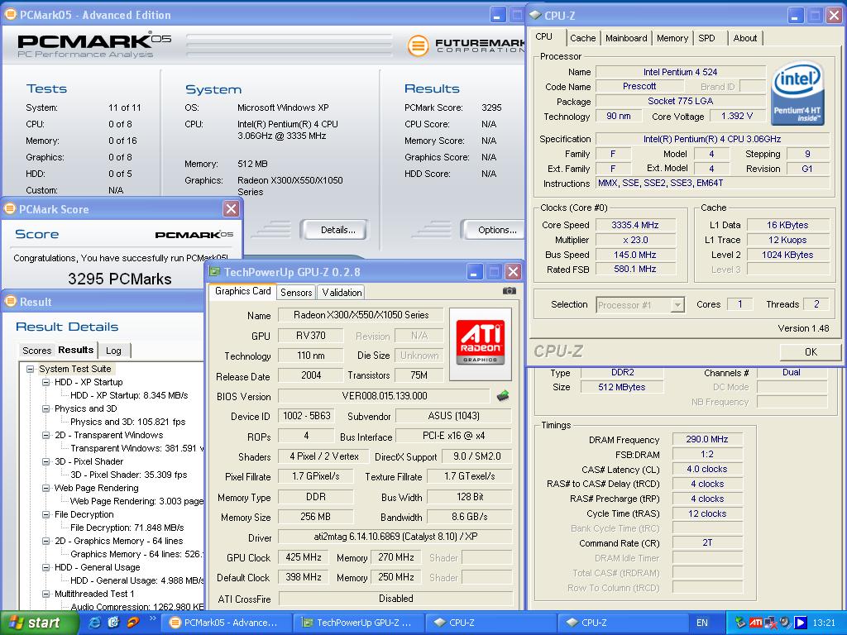The image size is (847, 635).
Task: Click the ATI Radeon logo in GPU-Z
Action: [x=481, y=341]
